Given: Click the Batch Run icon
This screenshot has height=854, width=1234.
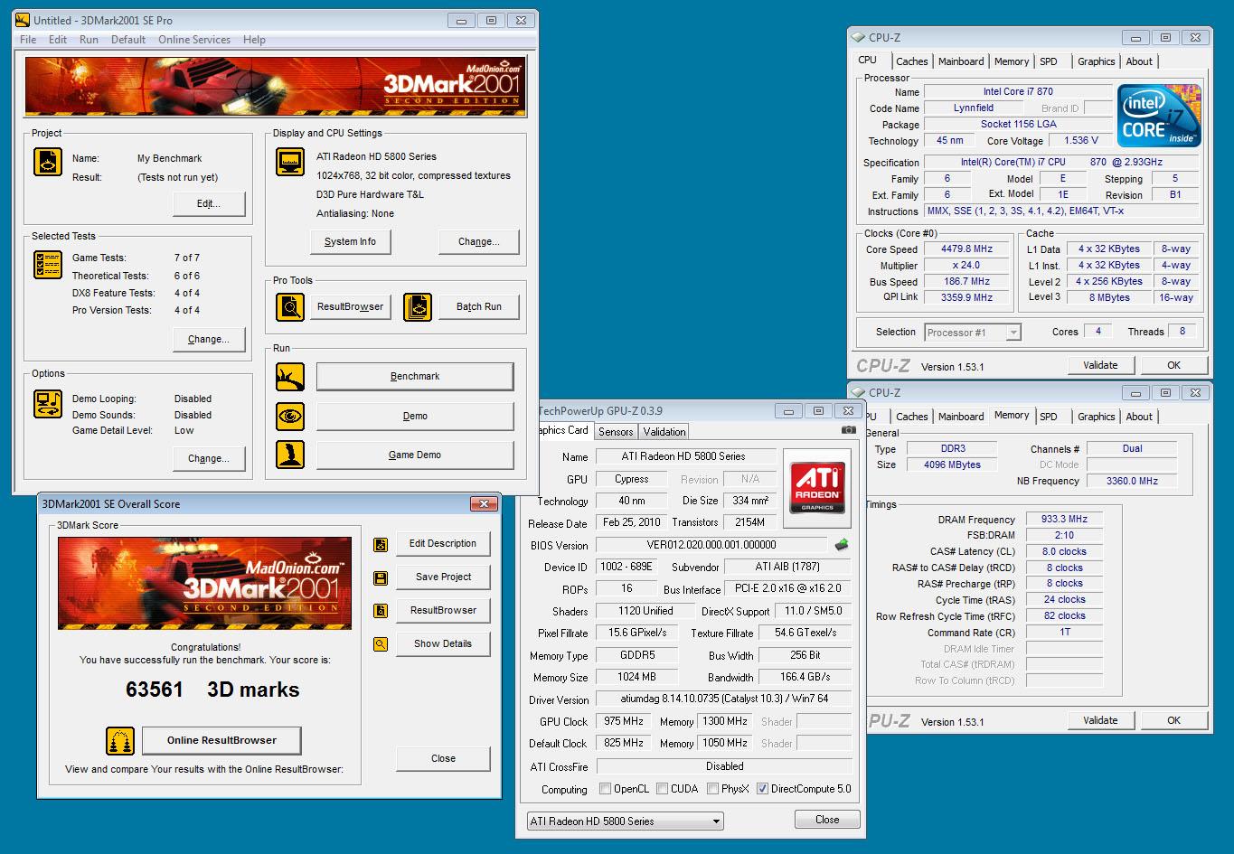Looking at the screenshot, I should pyautogui.click(x=417, y=307).
